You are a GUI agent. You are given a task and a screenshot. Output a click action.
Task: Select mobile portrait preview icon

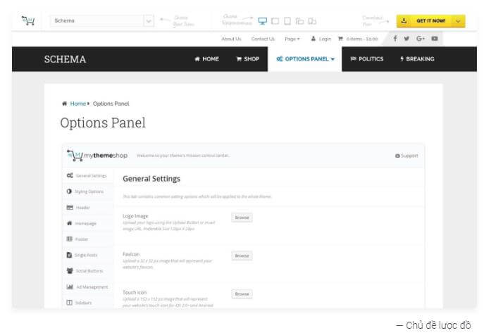tap(312, 21)
